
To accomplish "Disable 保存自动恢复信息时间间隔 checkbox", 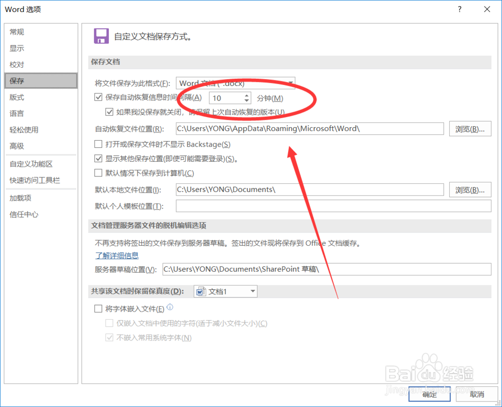I will 98,97.
